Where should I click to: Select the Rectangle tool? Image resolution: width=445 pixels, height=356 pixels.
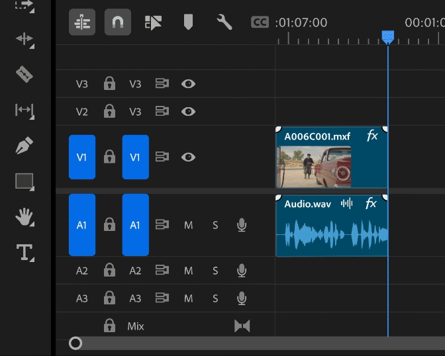[25, 181]
